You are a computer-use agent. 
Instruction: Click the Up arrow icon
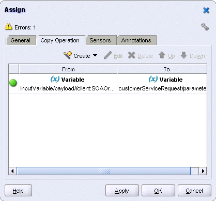[x=162, y=55]
